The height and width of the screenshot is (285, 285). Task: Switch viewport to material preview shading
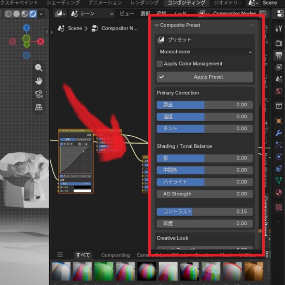(x=24, y=14)
